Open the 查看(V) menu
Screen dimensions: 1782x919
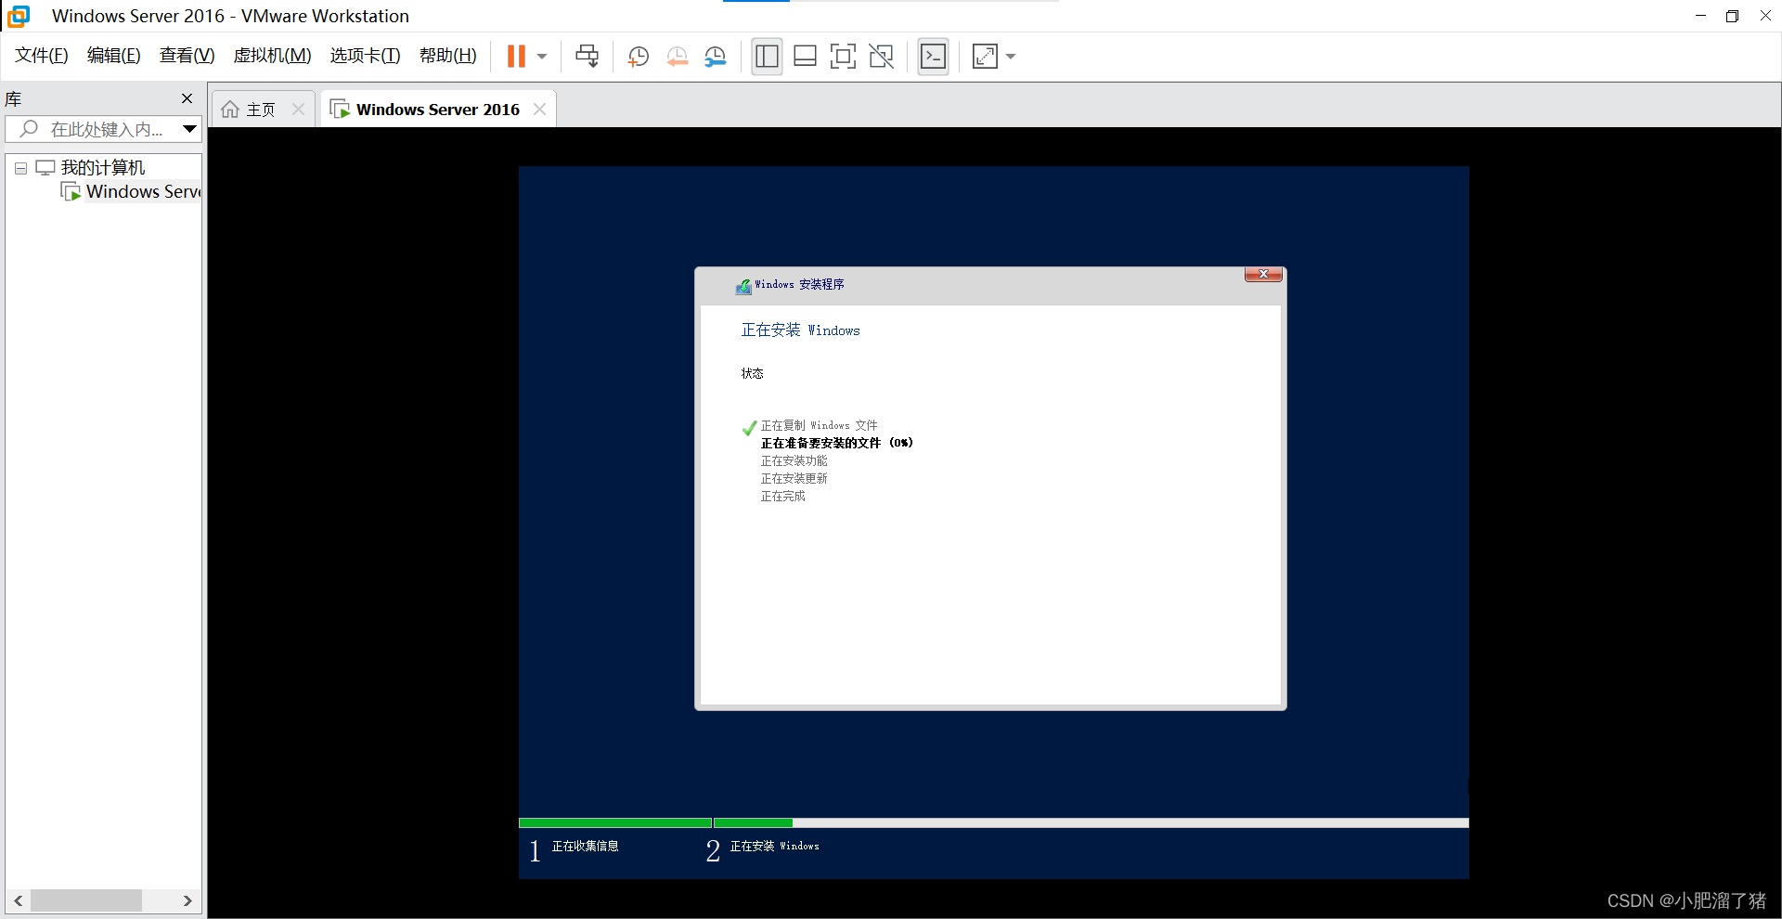(x=187, y=56)
